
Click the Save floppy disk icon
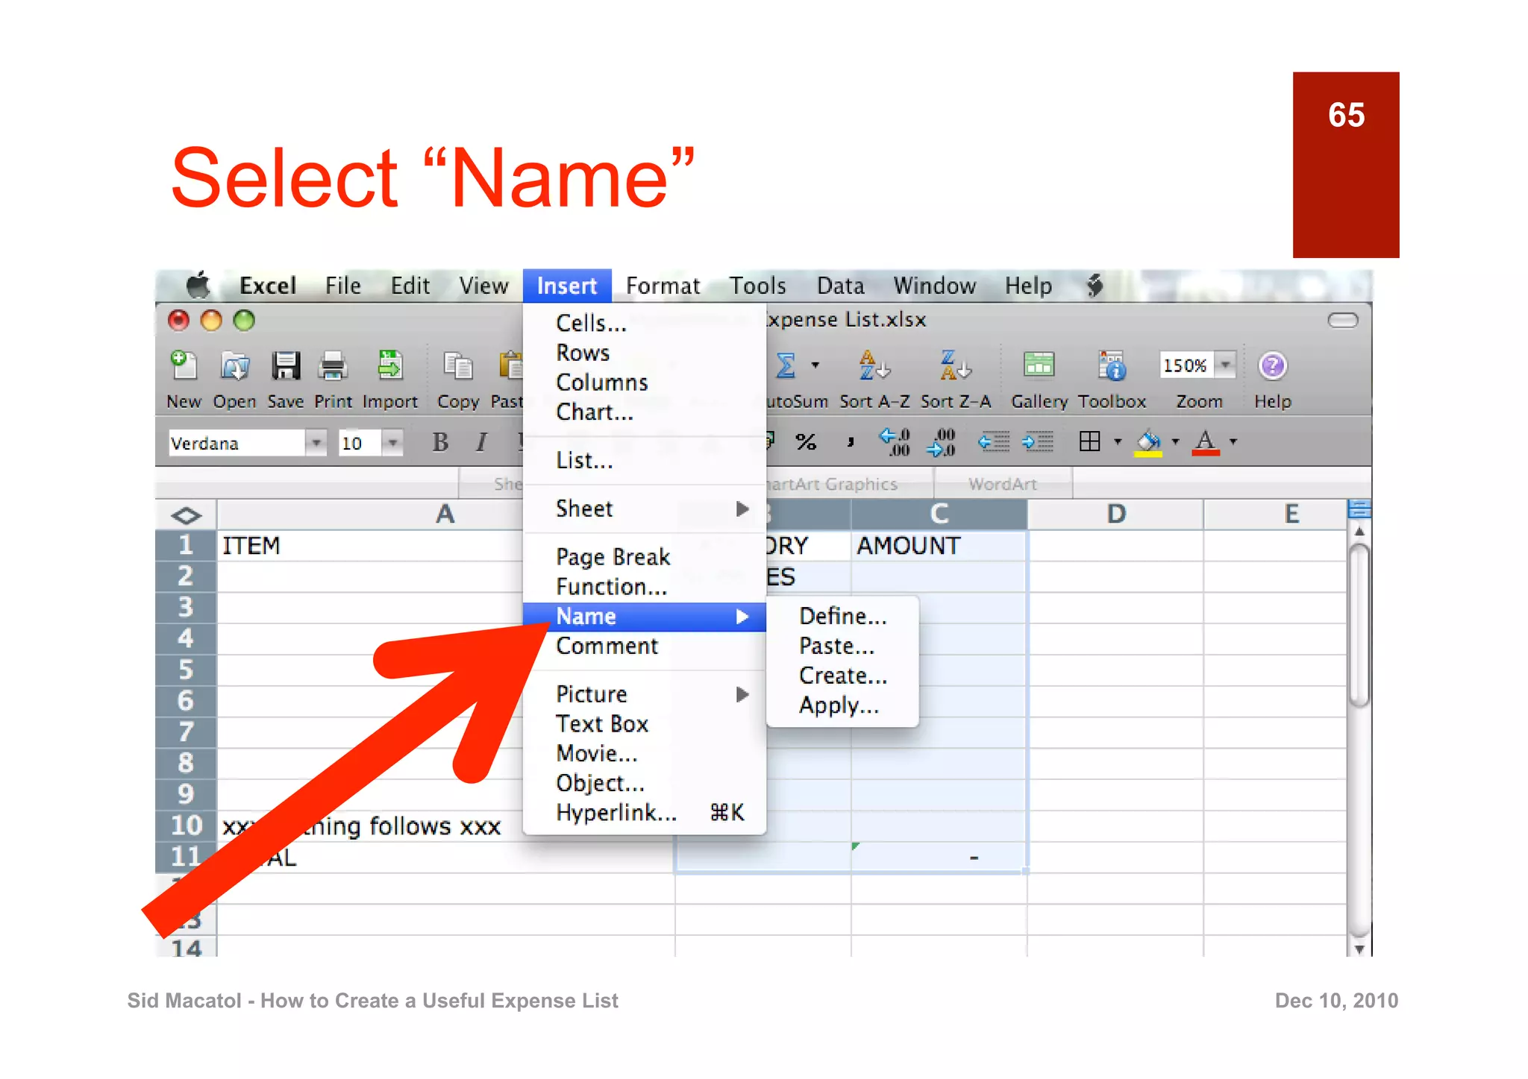click(x=285, y=365)
